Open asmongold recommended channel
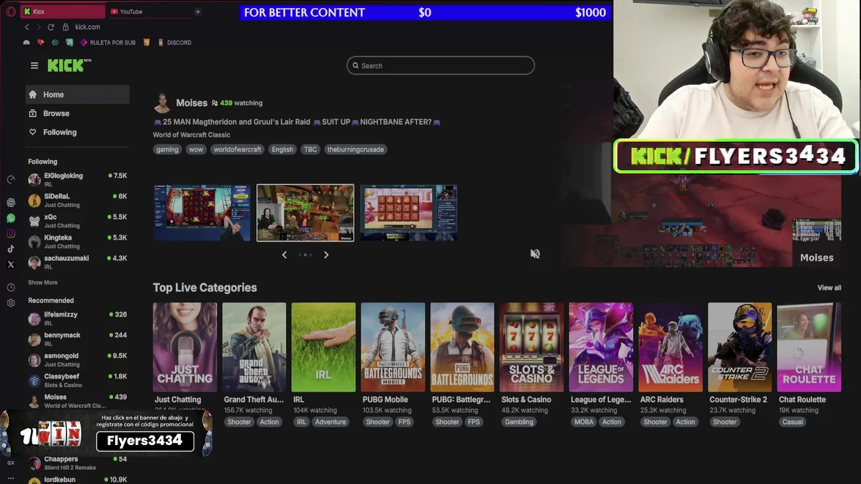861x484 pixels. pyautogui.click(x=77, y=360)
